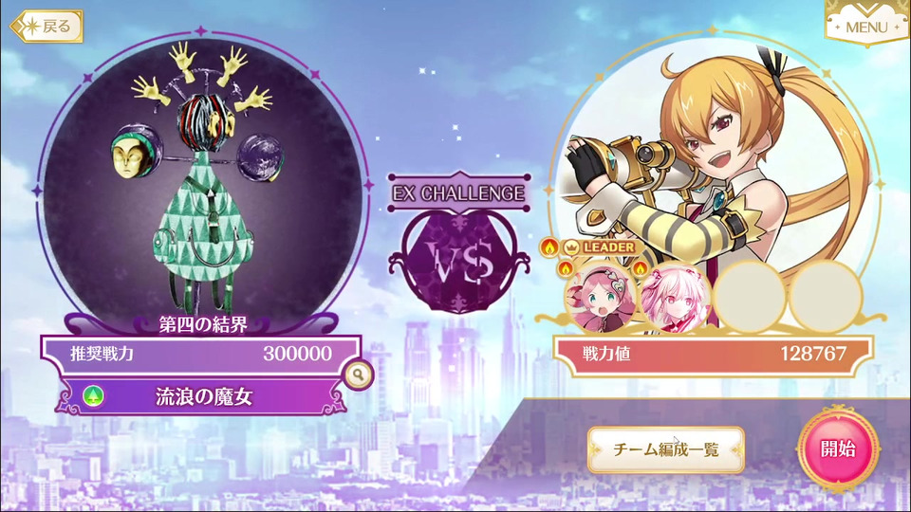The width and height of the screenshot is (911, 512).
Task: Open the MENU button
Action: [x=866, y=25]
